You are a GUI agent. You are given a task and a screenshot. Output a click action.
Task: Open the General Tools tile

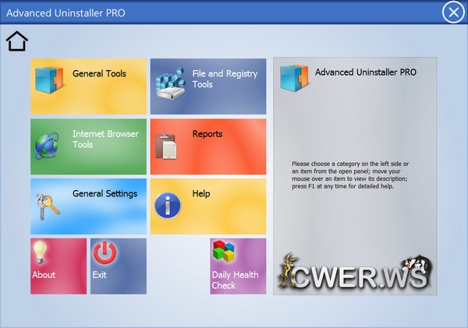(89, 86)
